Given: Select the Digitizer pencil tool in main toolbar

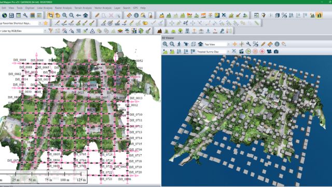Looking at the screenshot, I should pyautogui.click(x=97, y=15).
